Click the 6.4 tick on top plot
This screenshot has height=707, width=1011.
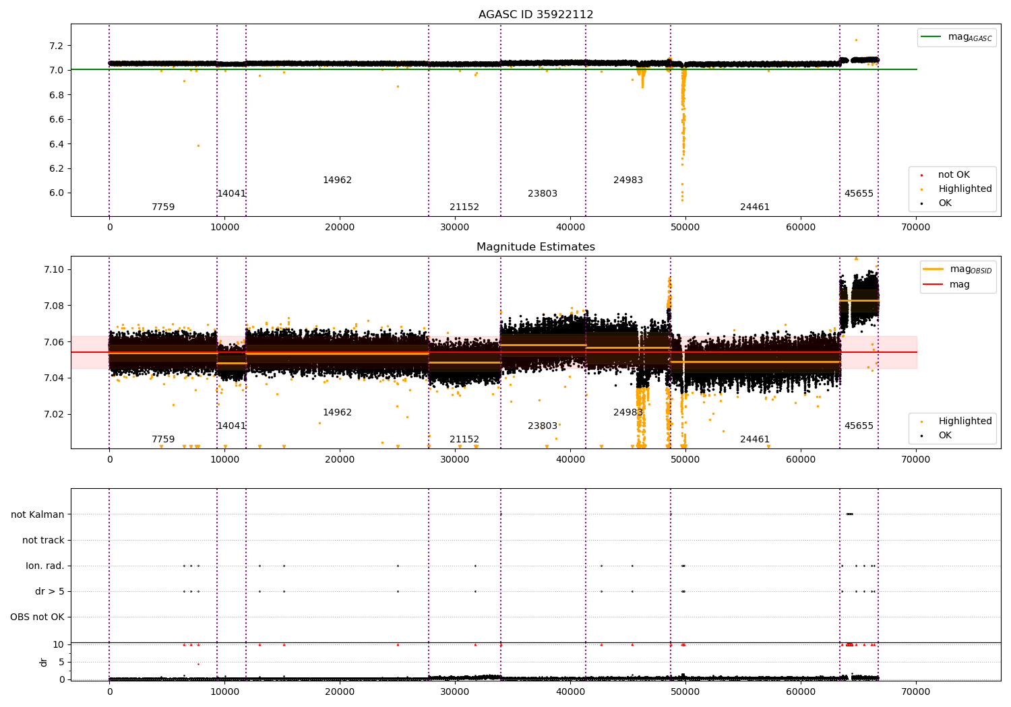click(x=56, y=144)
